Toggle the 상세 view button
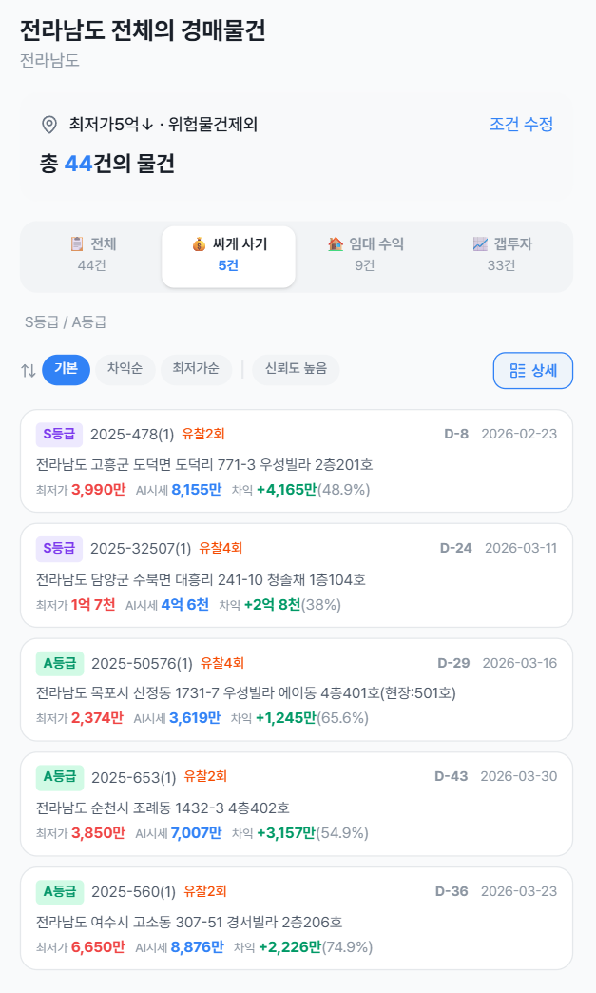The image size is (596, 993). (532, 371)
